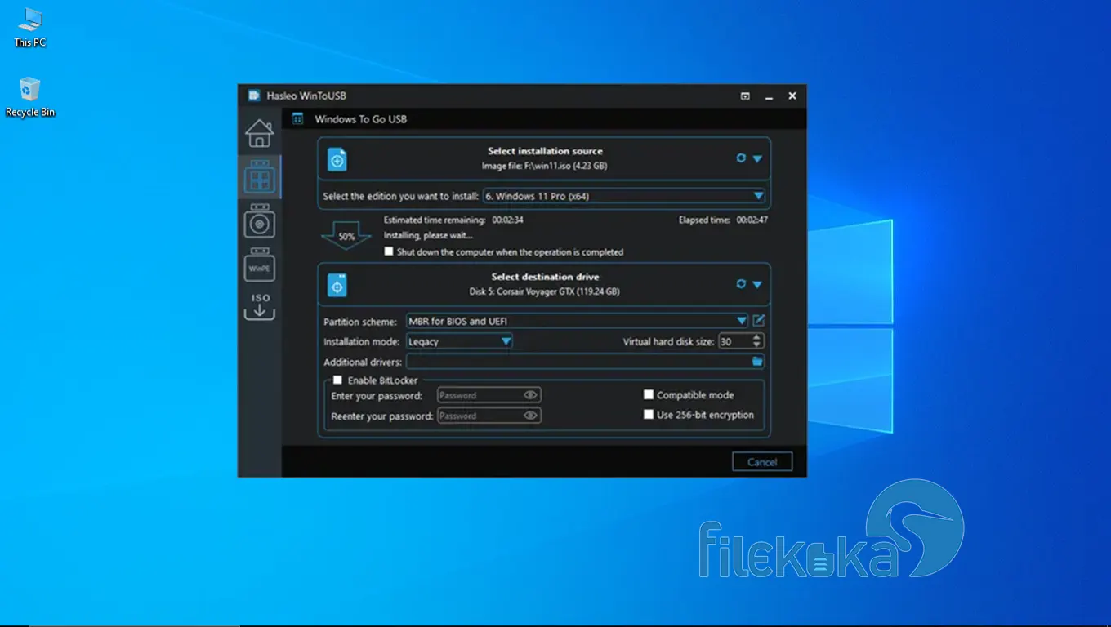Click the 'Disk 5: Corsair Voyager GTX' text

(524, 291)
